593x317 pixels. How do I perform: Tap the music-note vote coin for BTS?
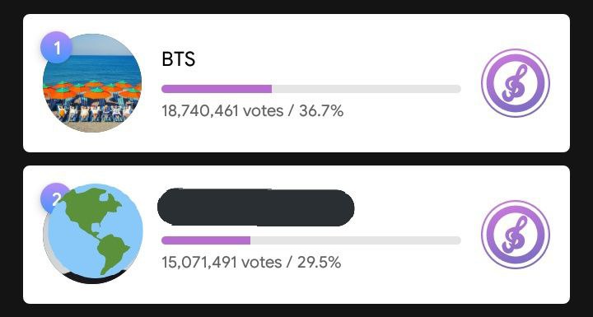(x=516, y=83)
